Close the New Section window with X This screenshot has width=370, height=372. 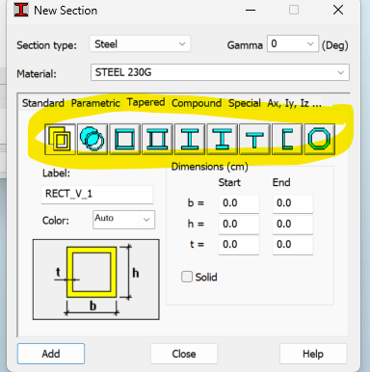[338, 10]
